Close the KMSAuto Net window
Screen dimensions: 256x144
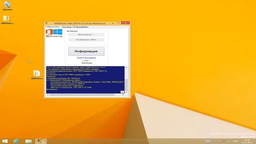126,23
